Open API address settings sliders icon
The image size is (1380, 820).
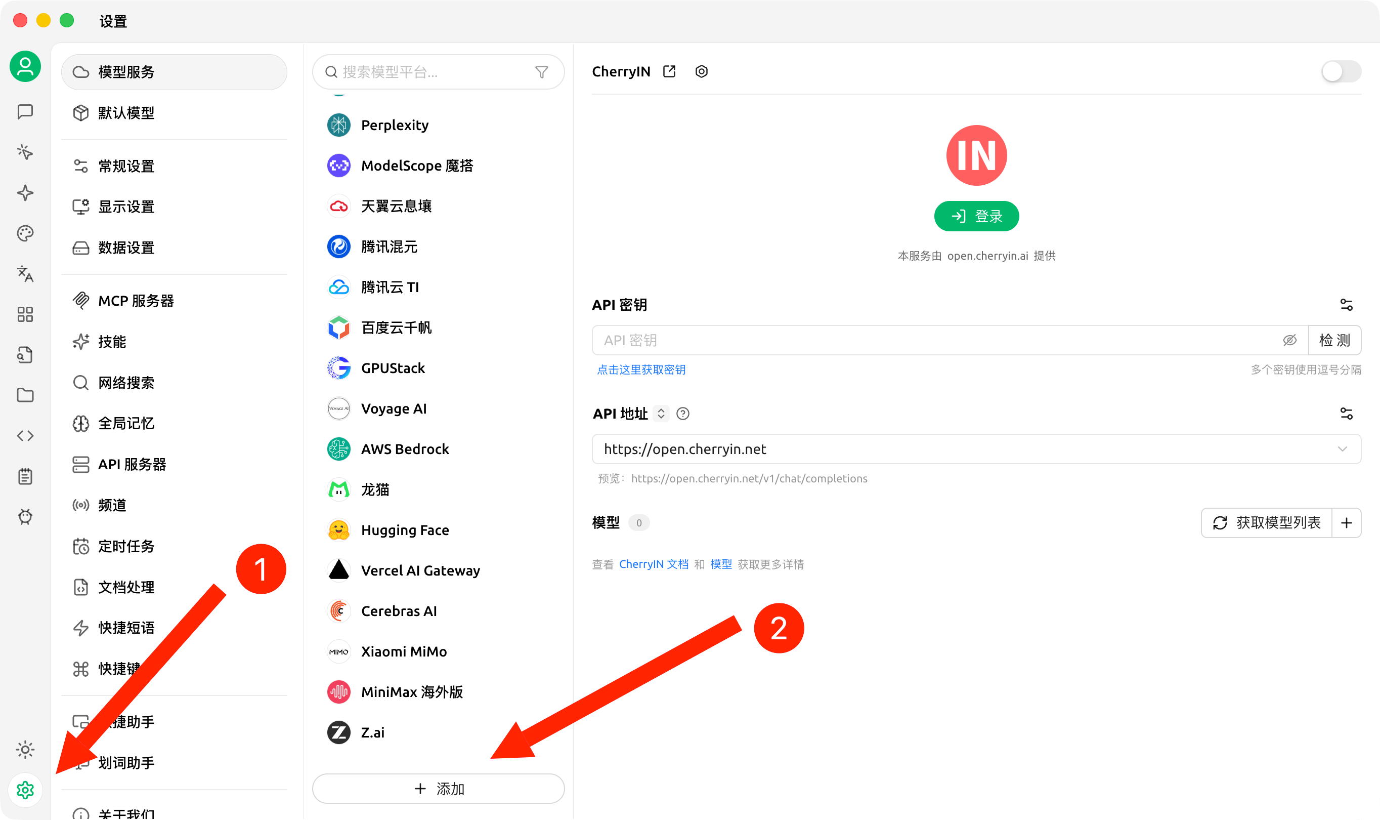tap(1346, 414)
